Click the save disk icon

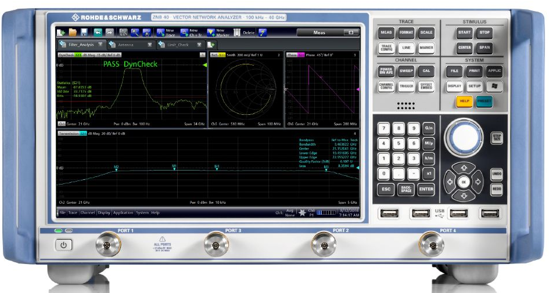tap(84, 32)
